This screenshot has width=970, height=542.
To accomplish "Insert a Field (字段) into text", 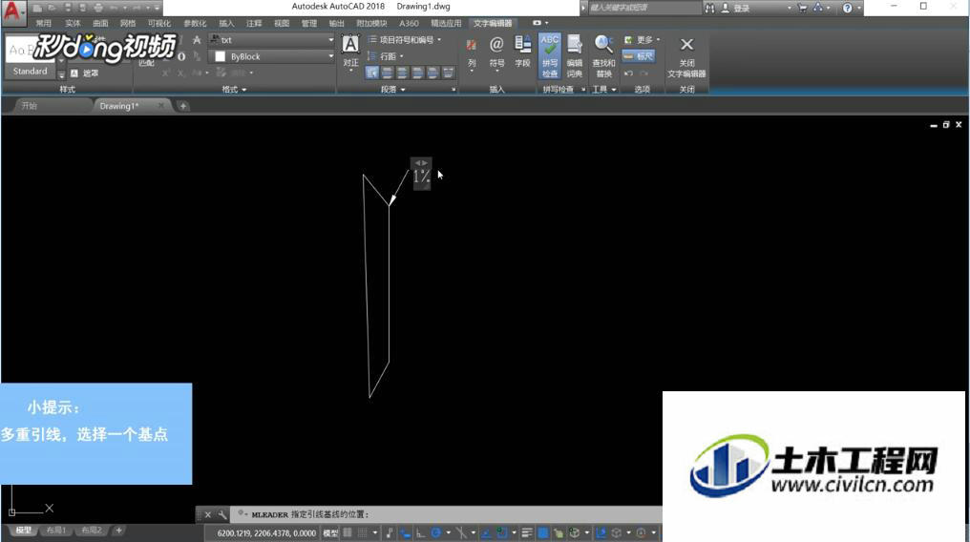I will tap(523, 52).
